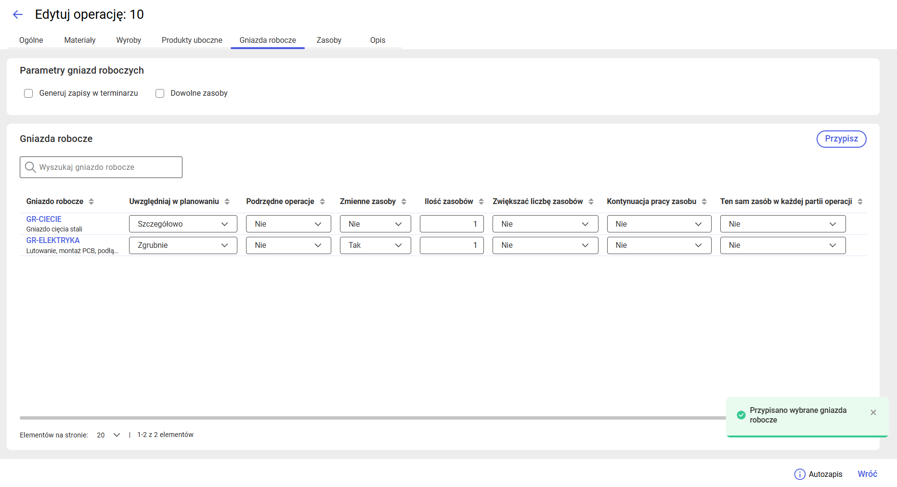The image size is (897, 487).
Task: Enable Generuj zapisy w terminarzu checkbox
Action: pyautogui.click(x=28, y=93)
